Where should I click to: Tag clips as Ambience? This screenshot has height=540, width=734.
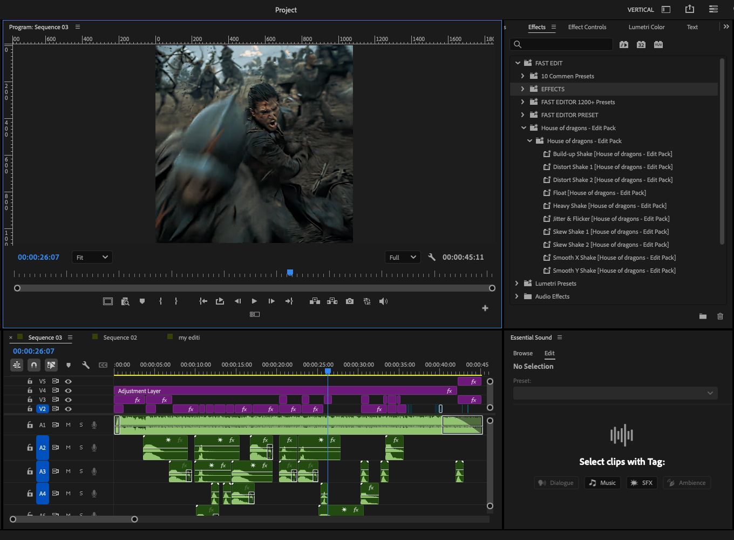coord(687,483)
